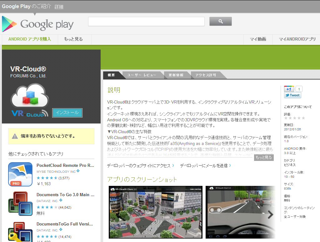Open the PocketCloud Remote Pro R... title
This screenshot has height=242, width=320.
pos(65,165)
